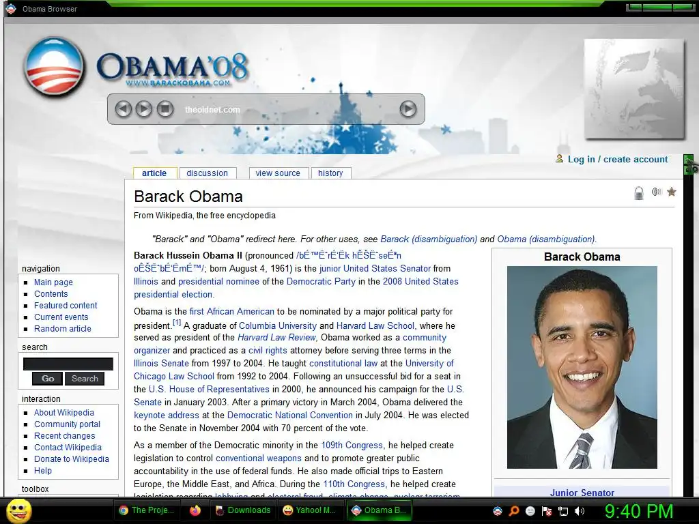Click the 9:40 PM taskbar clock
This screenshot has height=524, width=699.
[639, 511]
